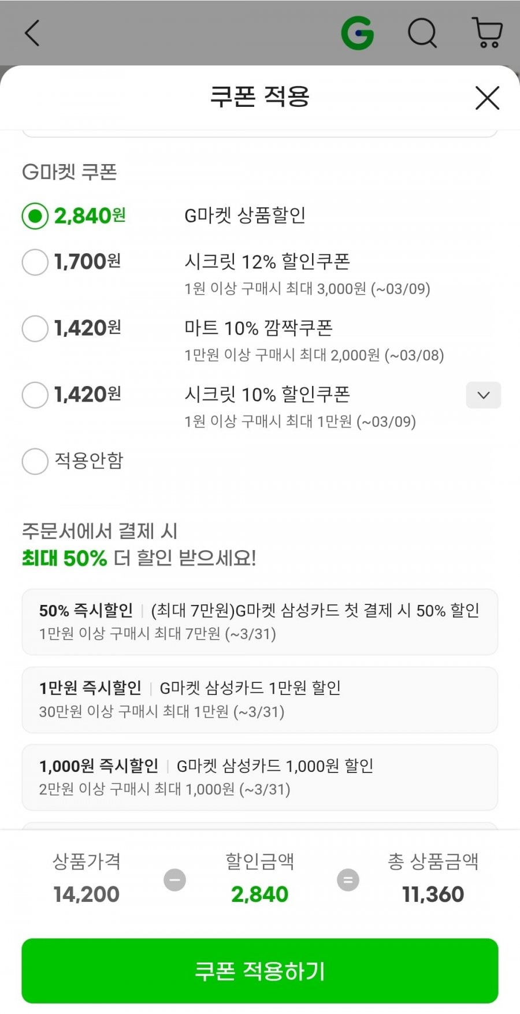
Task: Click the G마켓 상품할인 label
Action: (245, 216)
